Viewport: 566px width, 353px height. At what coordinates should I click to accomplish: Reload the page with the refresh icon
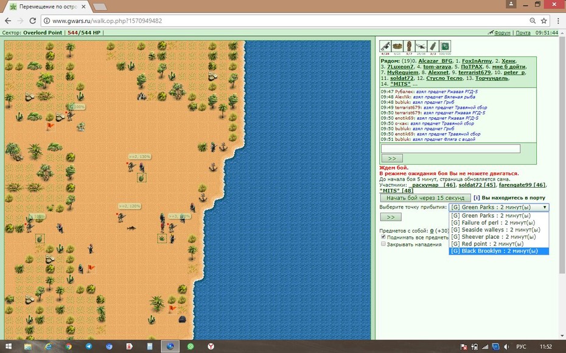(x=32, y=21)
